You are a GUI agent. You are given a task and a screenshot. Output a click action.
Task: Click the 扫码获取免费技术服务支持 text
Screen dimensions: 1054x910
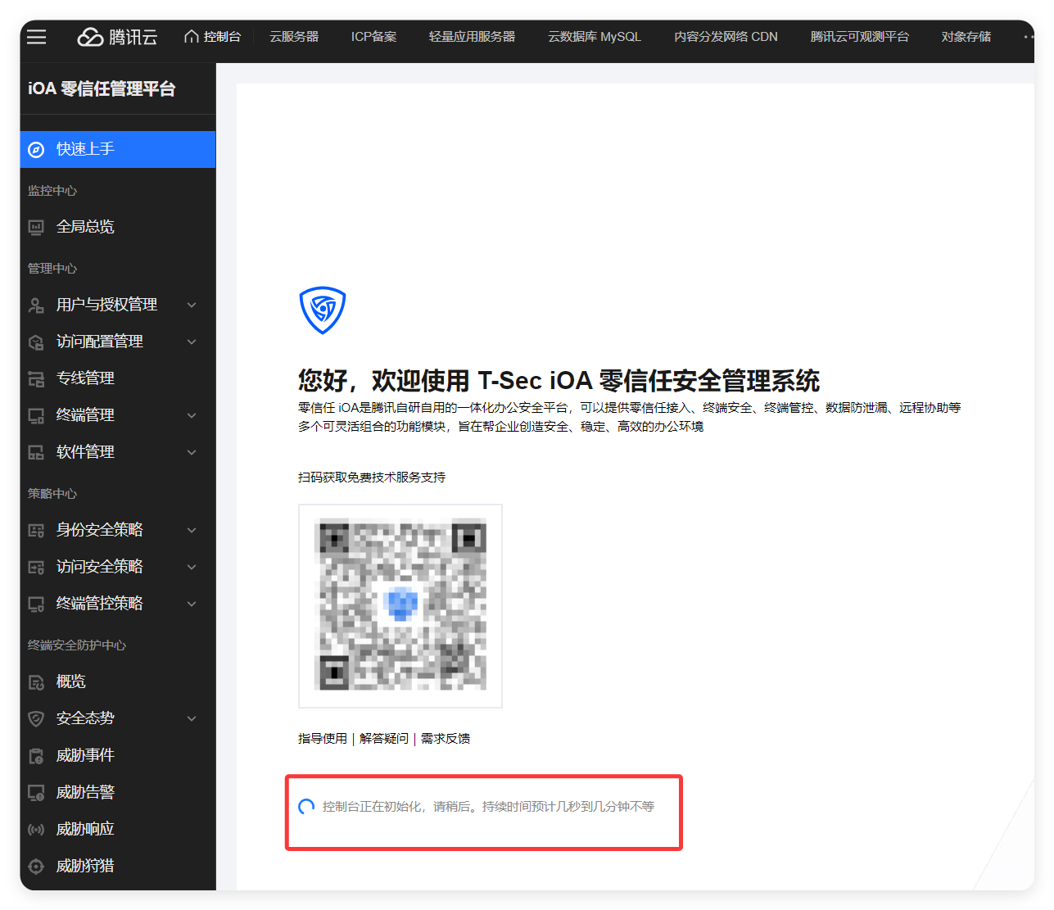372,478
